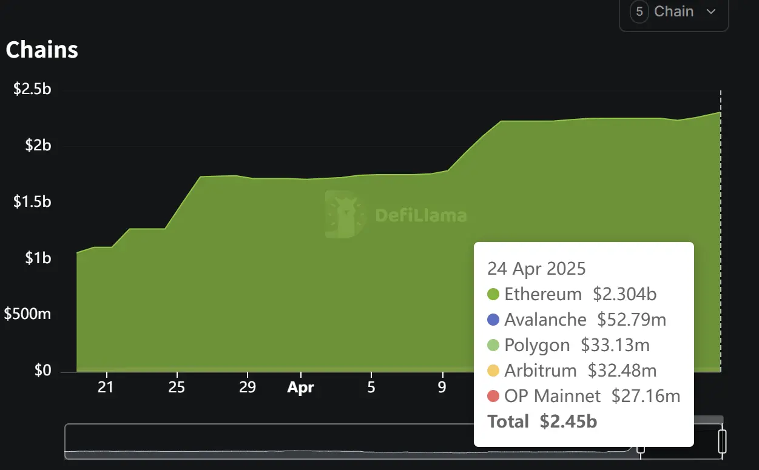Expand the Chain dropdown chevron

tap(712, 12)
